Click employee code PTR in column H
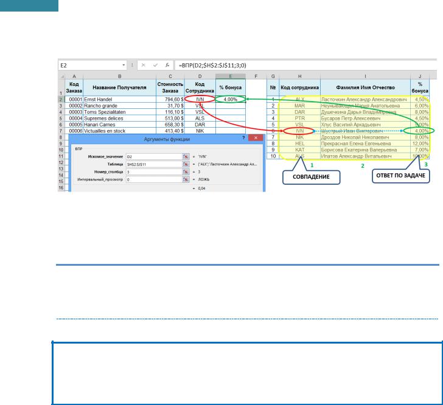443x405 pixels. pos(300,119)
